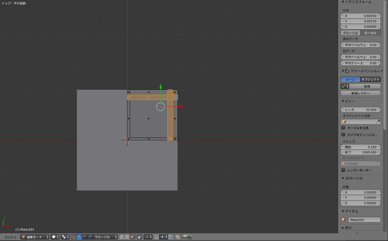Image resolution: width=388 pixels, height=241 pixels.
Task: Click the 中点 Y value field
Action: click(361, 21)
